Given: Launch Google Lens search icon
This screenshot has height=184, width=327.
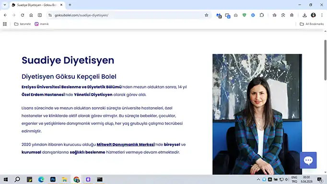Looking at the screenshot, I should click(x=283, y=15).
